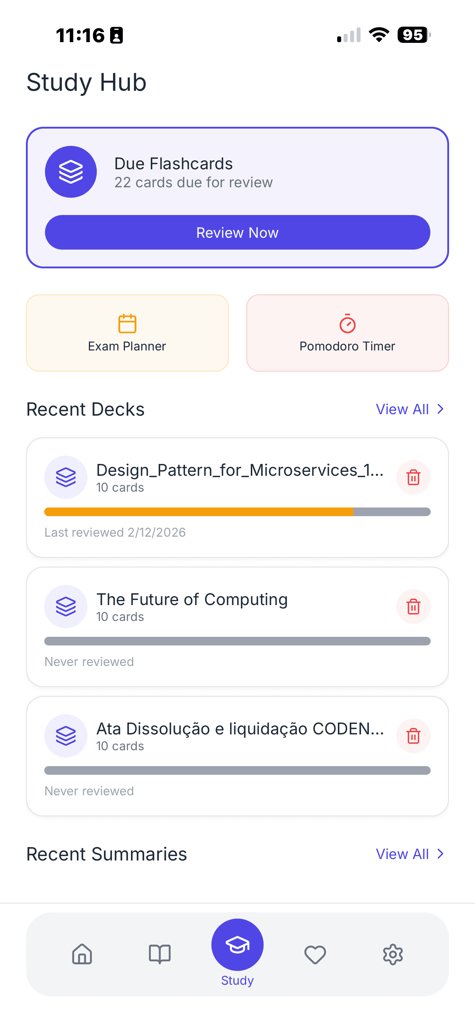Tap the book icon in bottom navigation
475x1033 pixels.
(159, 954)
